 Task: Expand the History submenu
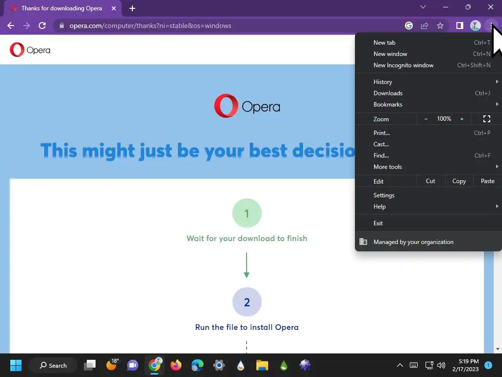click(x=428, y=82)
